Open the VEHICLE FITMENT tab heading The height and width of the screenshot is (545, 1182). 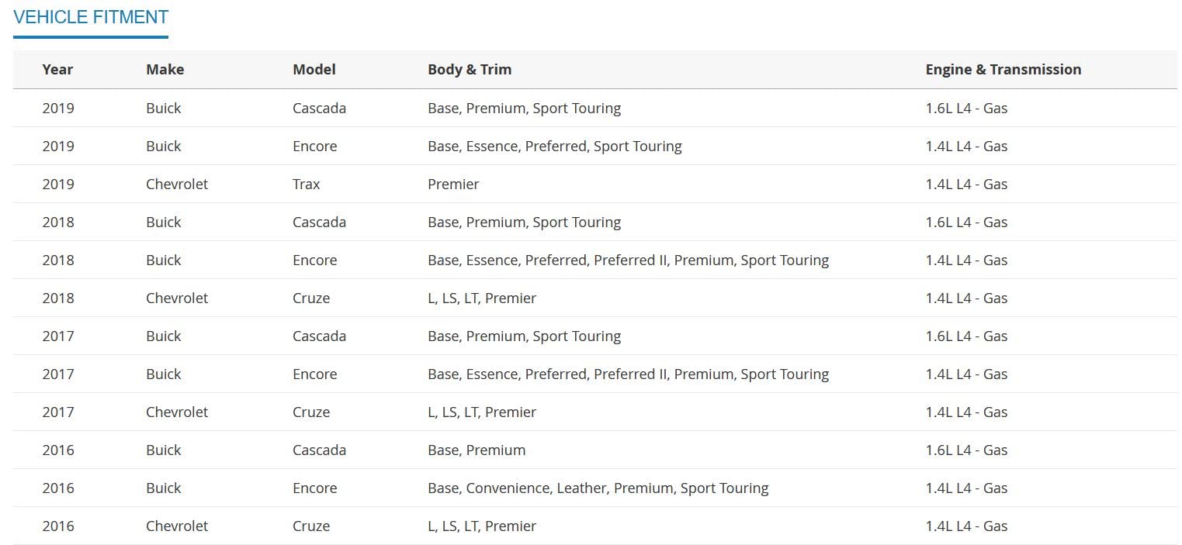pos(91,17)
